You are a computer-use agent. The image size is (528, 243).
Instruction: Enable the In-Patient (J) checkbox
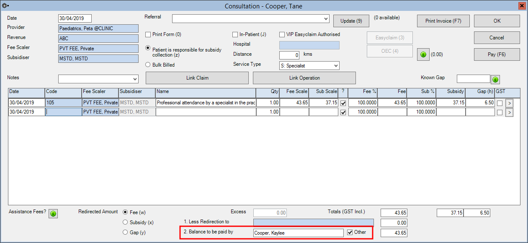coord(235,34)
